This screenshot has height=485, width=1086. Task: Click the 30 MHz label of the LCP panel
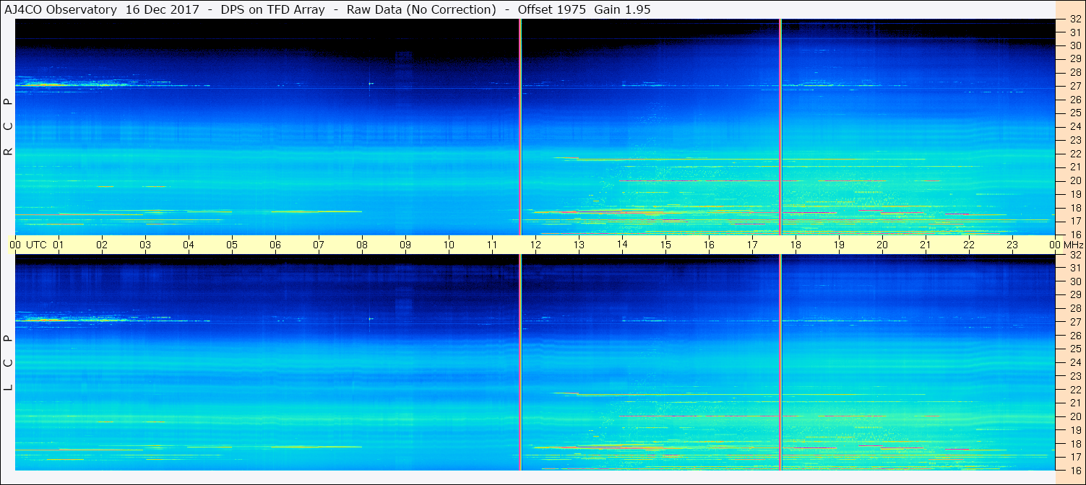coord(1074,281)
